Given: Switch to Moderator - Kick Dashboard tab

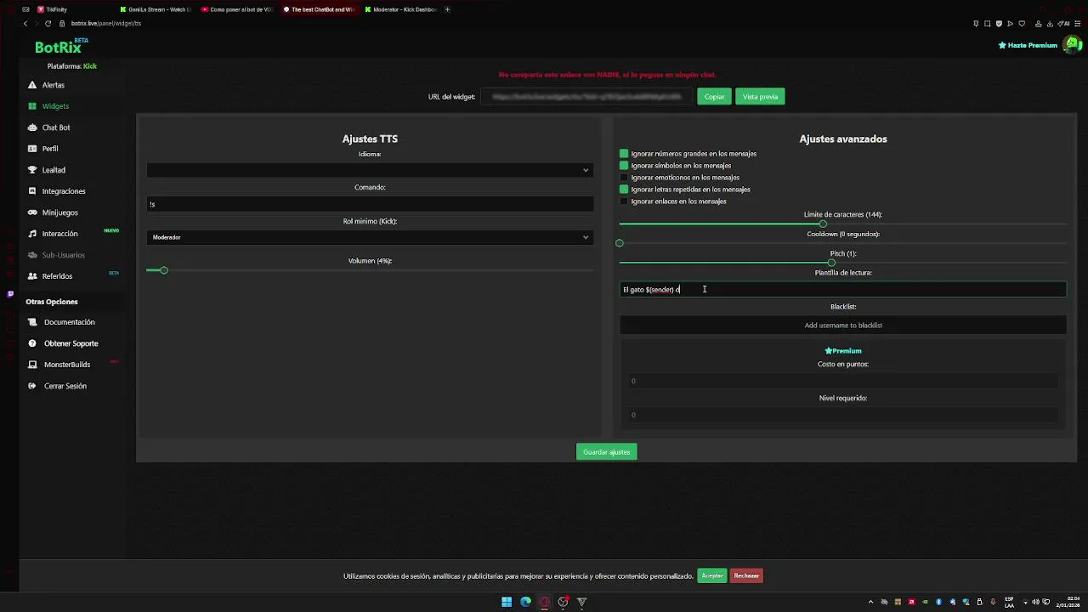Looking at the screenshot, I should [x=400, y=9].
